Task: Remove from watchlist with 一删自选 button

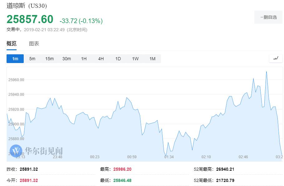Action: point(268,17)
